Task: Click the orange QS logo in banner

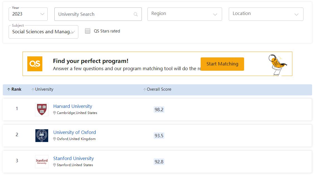Action: click(35, 64)
